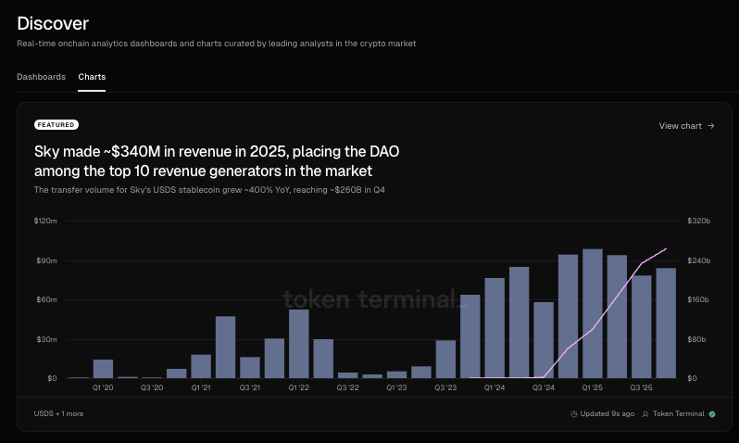The image size is (739, 443).
Task: Click the $240b right axis label
Action: point(699,260)
